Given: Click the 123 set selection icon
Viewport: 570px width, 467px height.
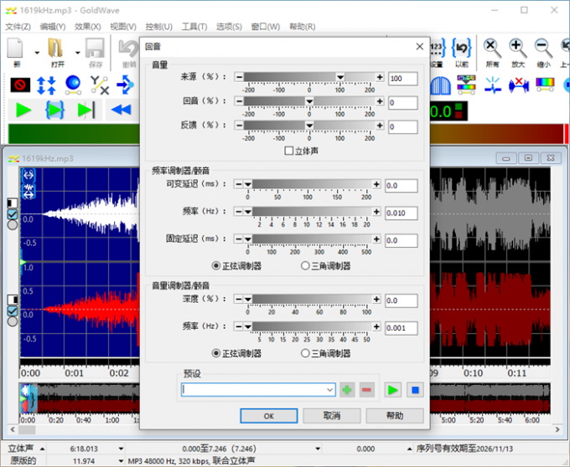Looking at the screenshot, I should (x=438, y=49).
